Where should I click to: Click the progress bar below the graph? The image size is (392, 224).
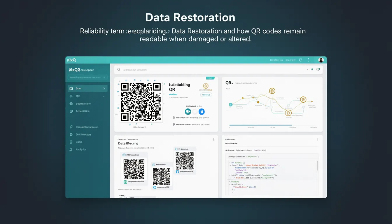click(260, 125)
